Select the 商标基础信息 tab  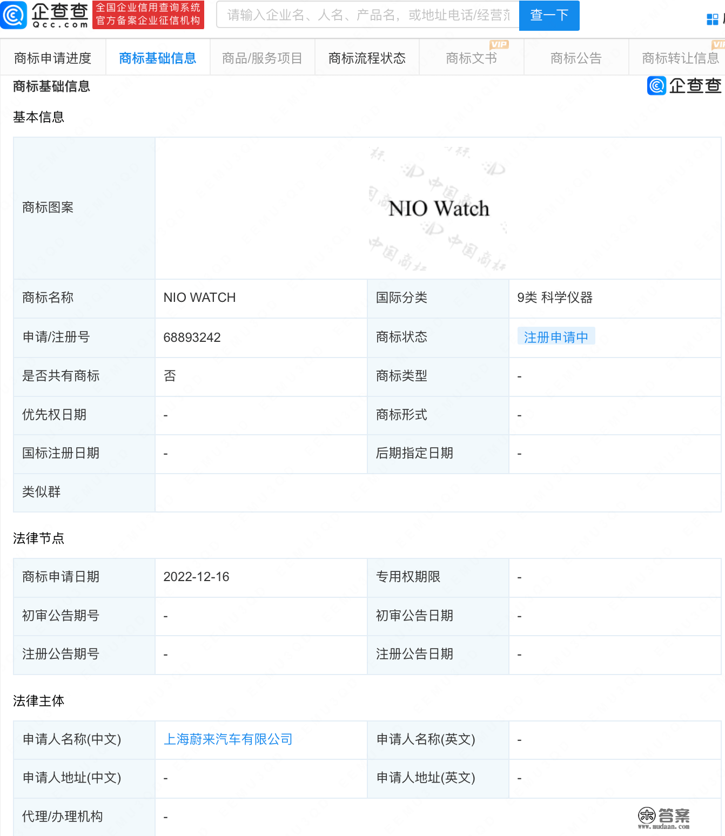click(158, 58)
